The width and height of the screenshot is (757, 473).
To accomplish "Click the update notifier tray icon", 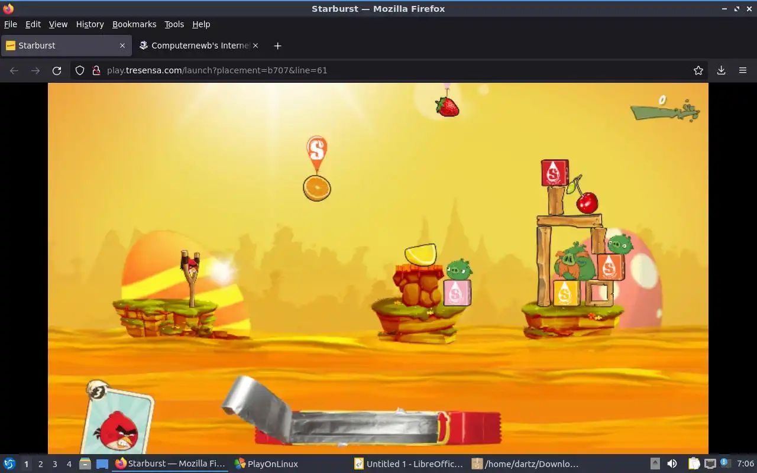I will pyautogui.click(x=726, y=464).
